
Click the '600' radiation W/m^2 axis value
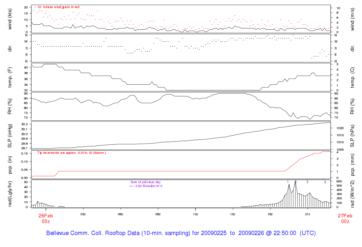click(339, 182)
